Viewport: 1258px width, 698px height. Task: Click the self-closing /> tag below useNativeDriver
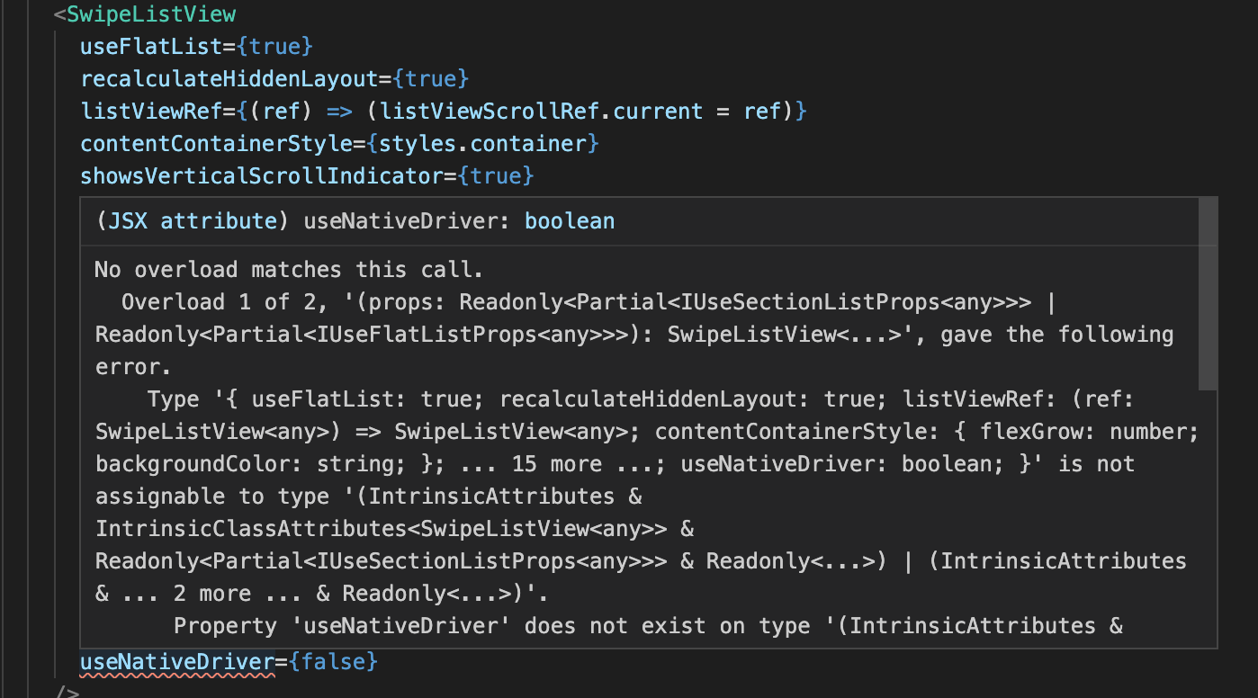click(x=67, y=691)
